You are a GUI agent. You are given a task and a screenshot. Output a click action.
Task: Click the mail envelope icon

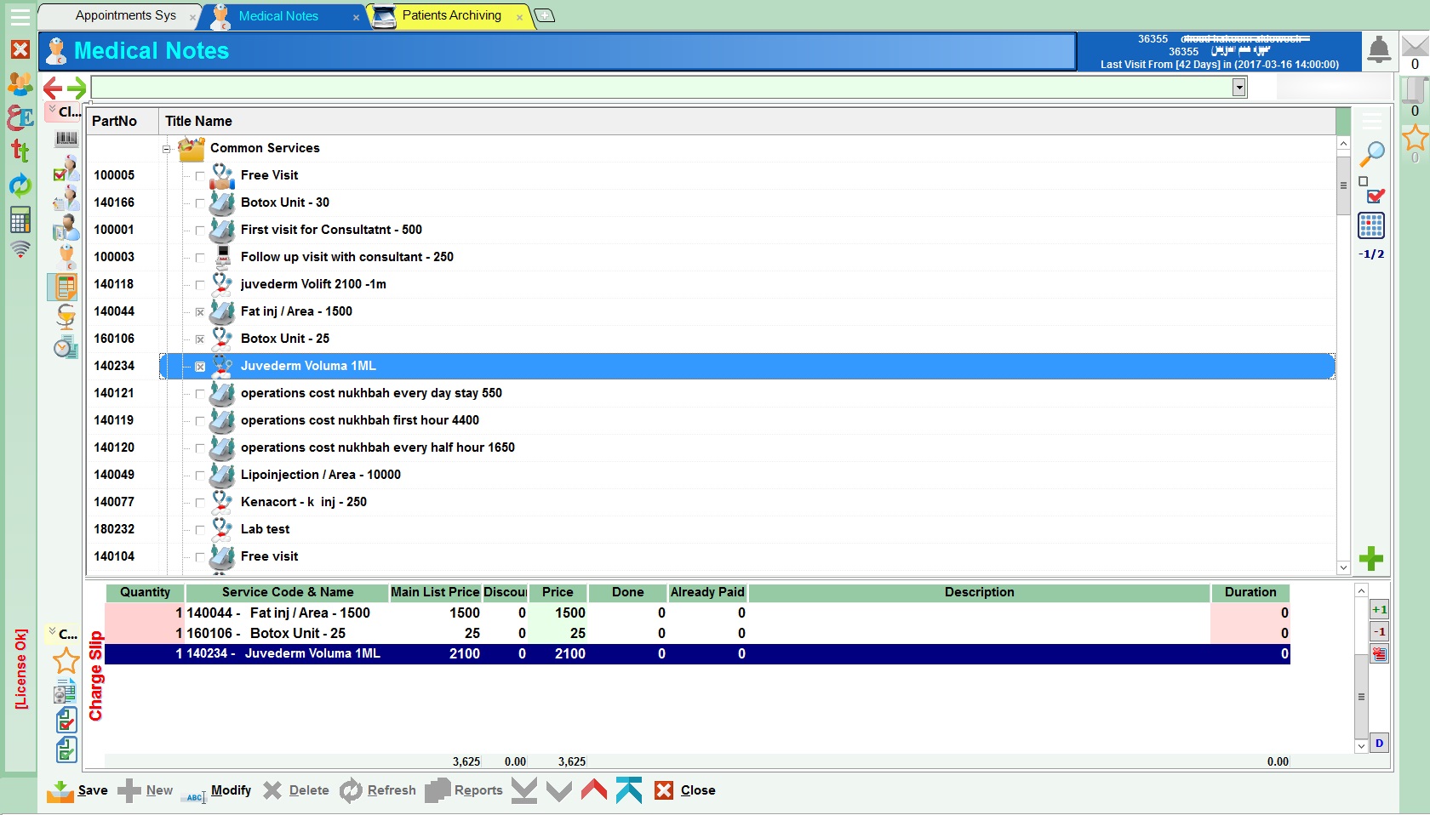(x=1415, y=45)
